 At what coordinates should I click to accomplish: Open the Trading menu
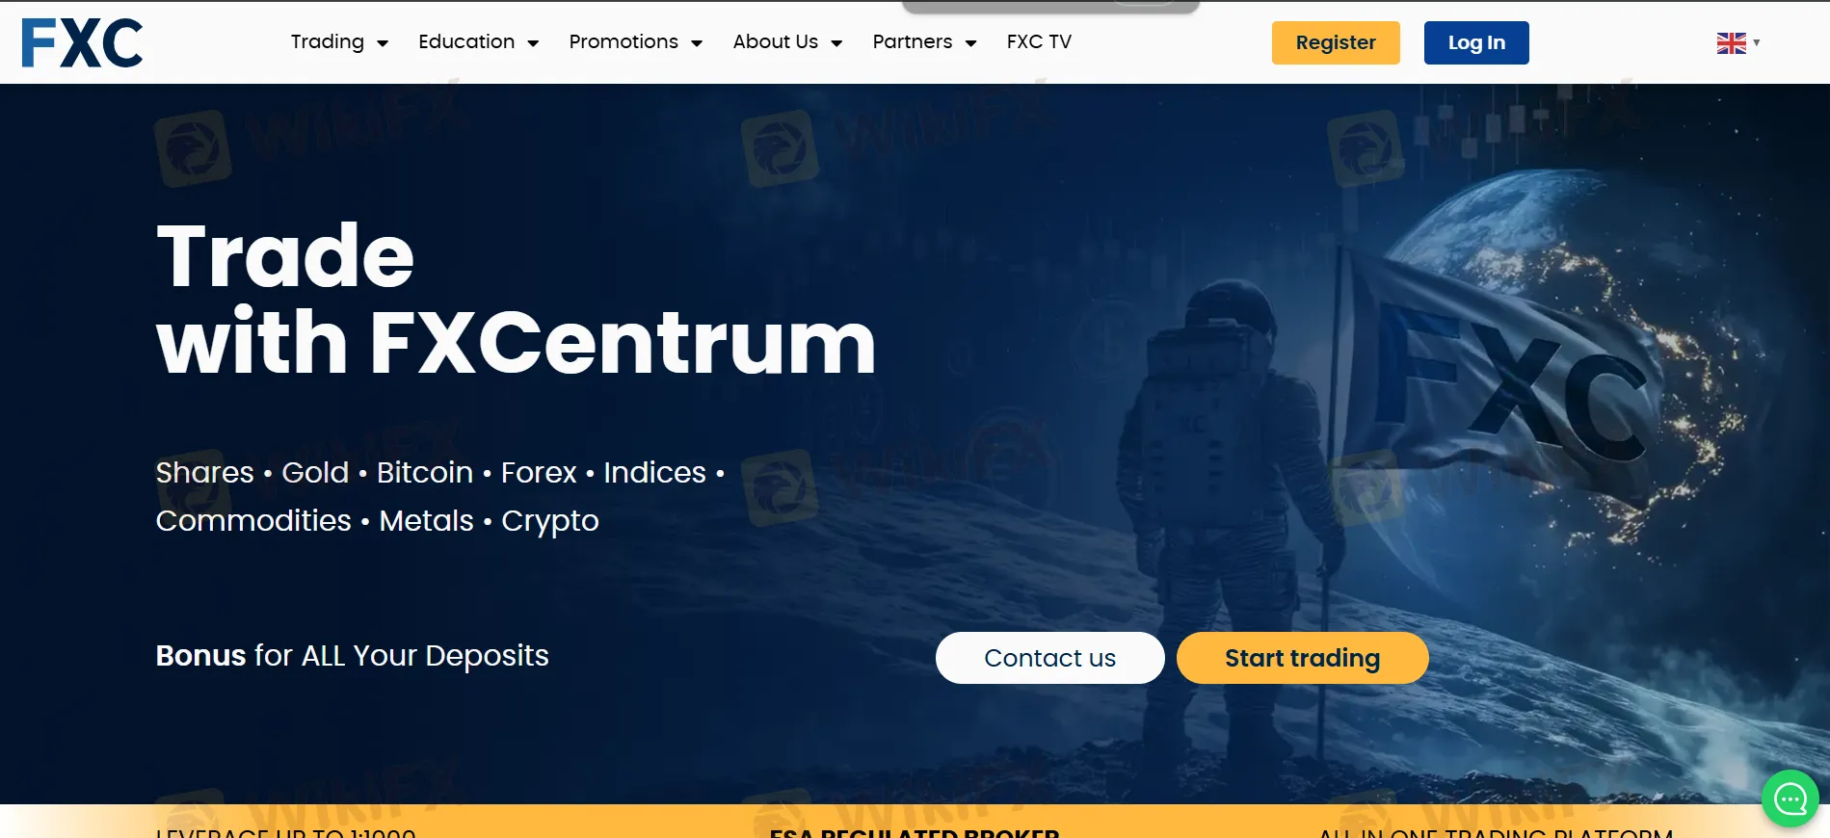pyautogui.click(x=328, y=42)
